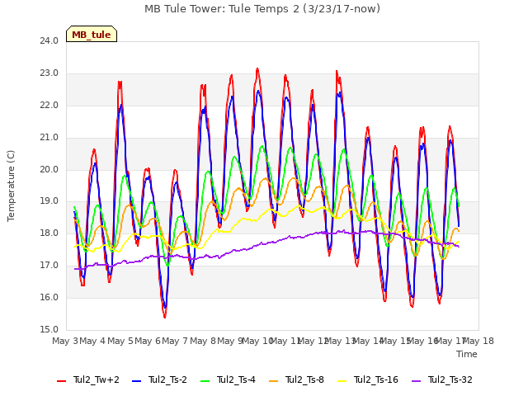Click the 22.0 y-axis tick label

coord(49,106)
